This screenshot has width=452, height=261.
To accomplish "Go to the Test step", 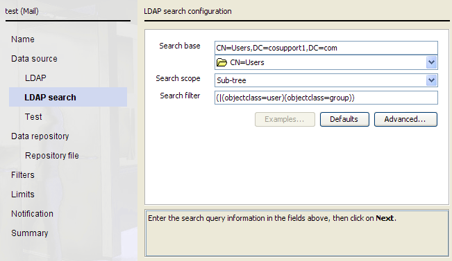I will tap(33, 117).
